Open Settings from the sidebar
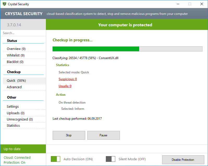Viewport: 208px width, 166px height. [13, 107]
